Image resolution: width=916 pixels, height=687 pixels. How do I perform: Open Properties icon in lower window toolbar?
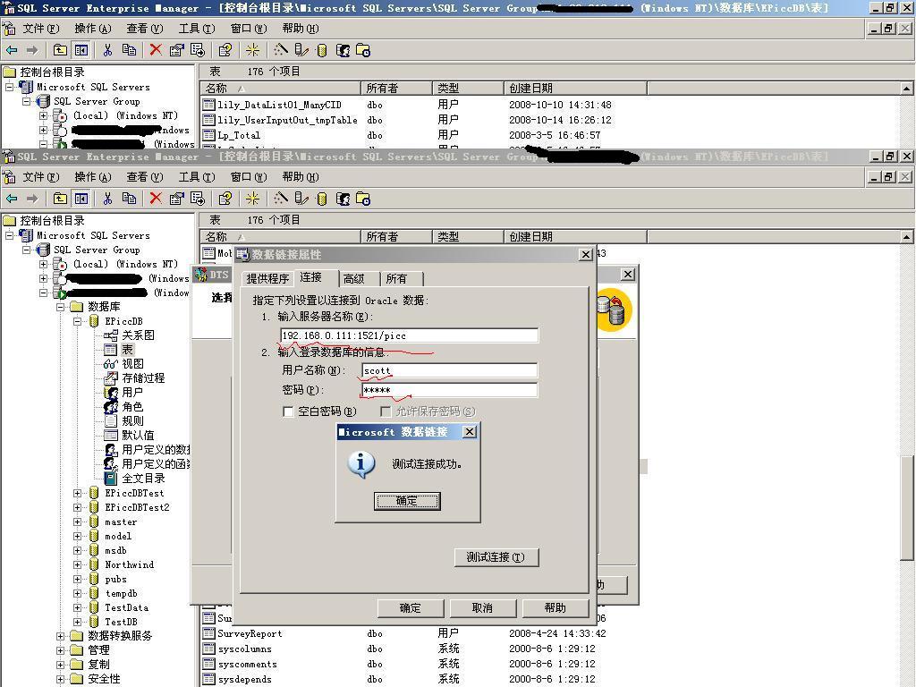176,199
